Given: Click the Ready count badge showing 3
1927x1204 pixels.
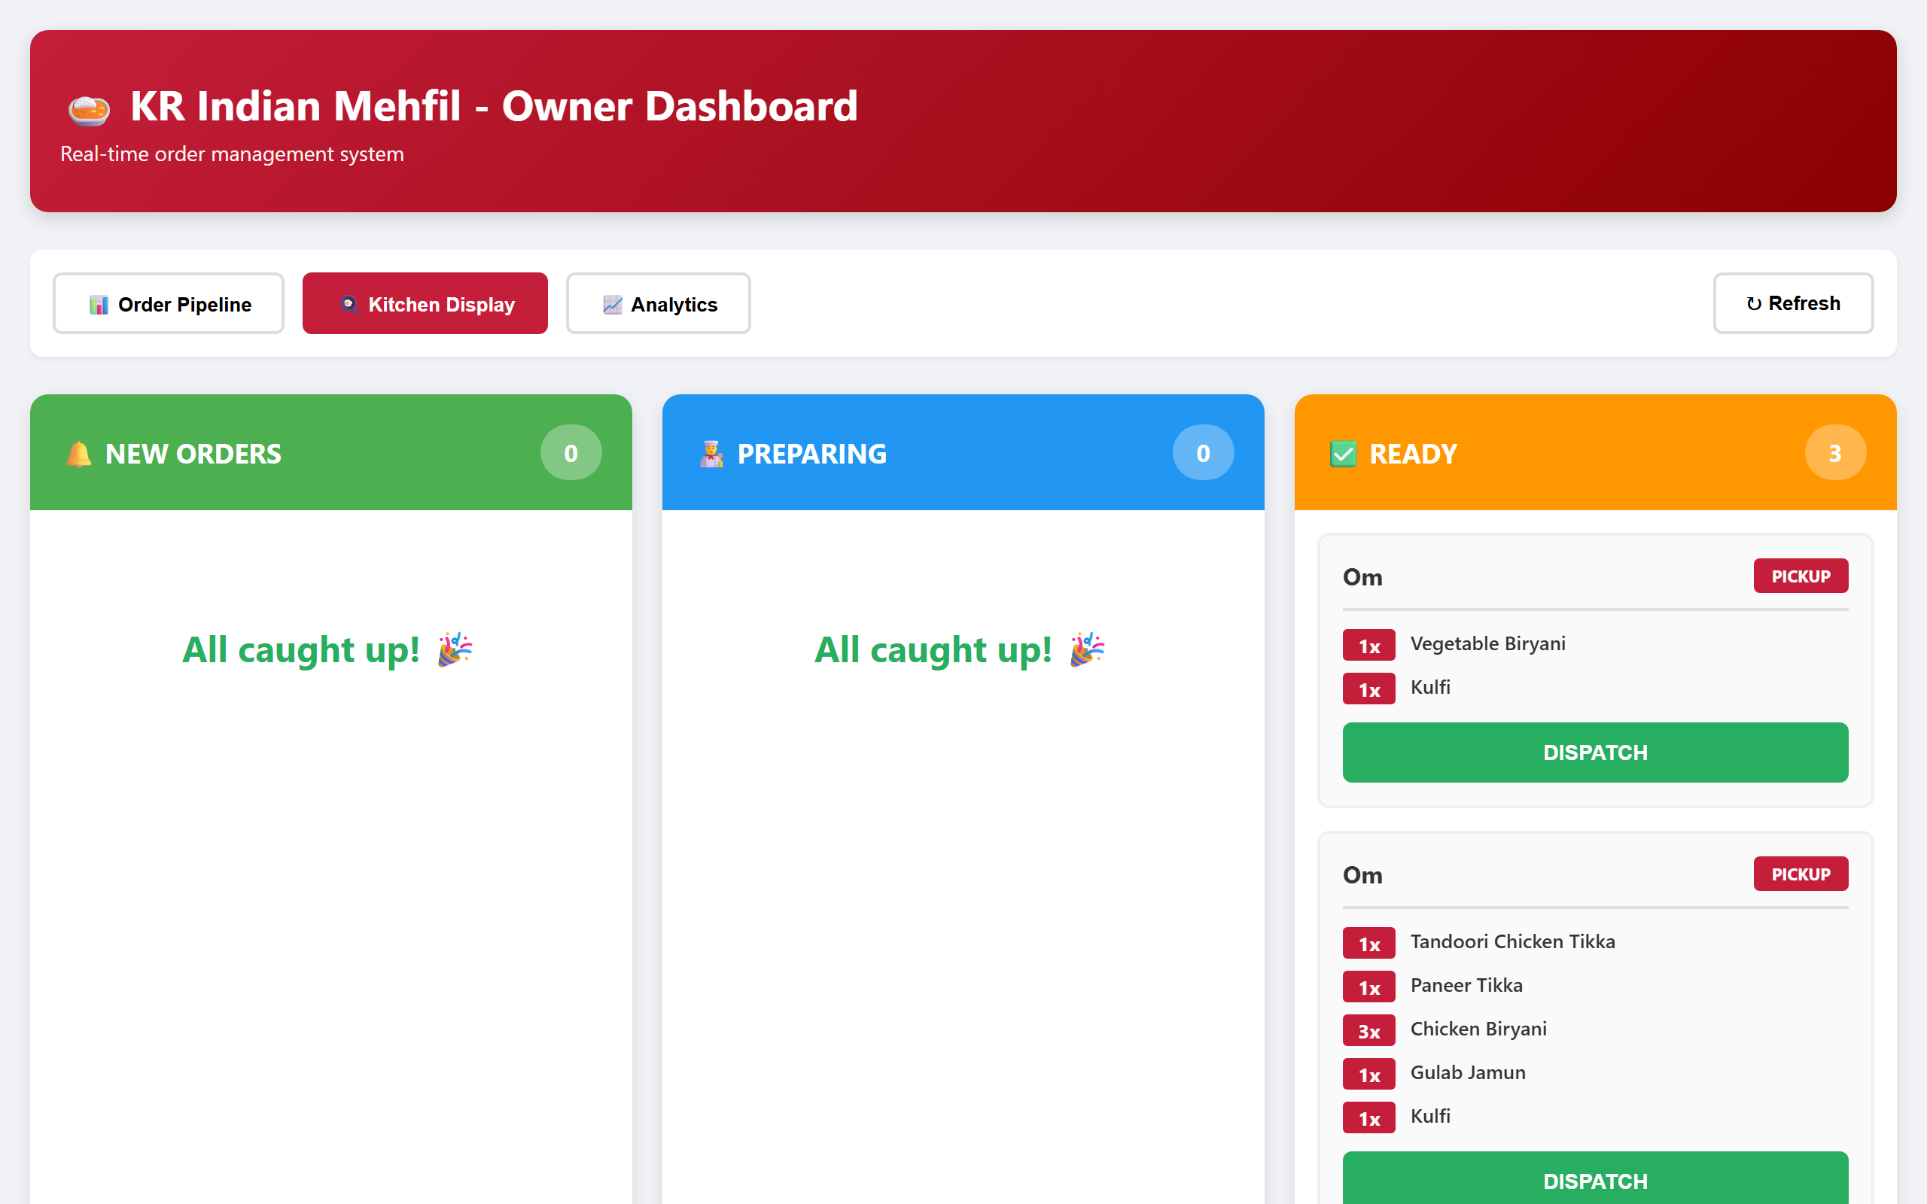Looking at the screenshot, I should (1834, 452).
